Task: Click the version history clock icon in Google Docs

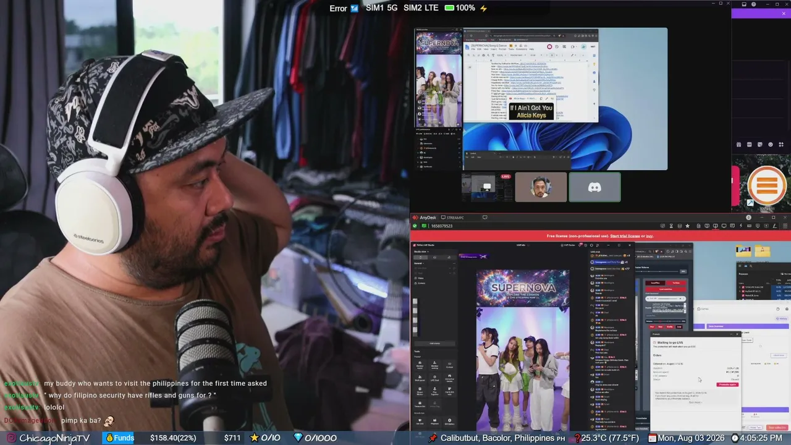Action: pyautogui.click(x=557, y=46)
